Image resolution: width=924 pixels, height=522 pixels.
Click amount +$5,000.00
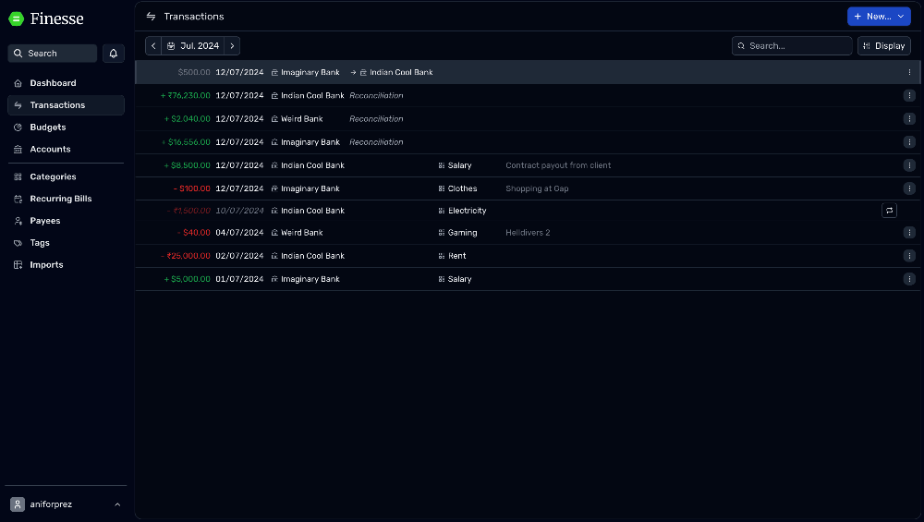[187, 279]
